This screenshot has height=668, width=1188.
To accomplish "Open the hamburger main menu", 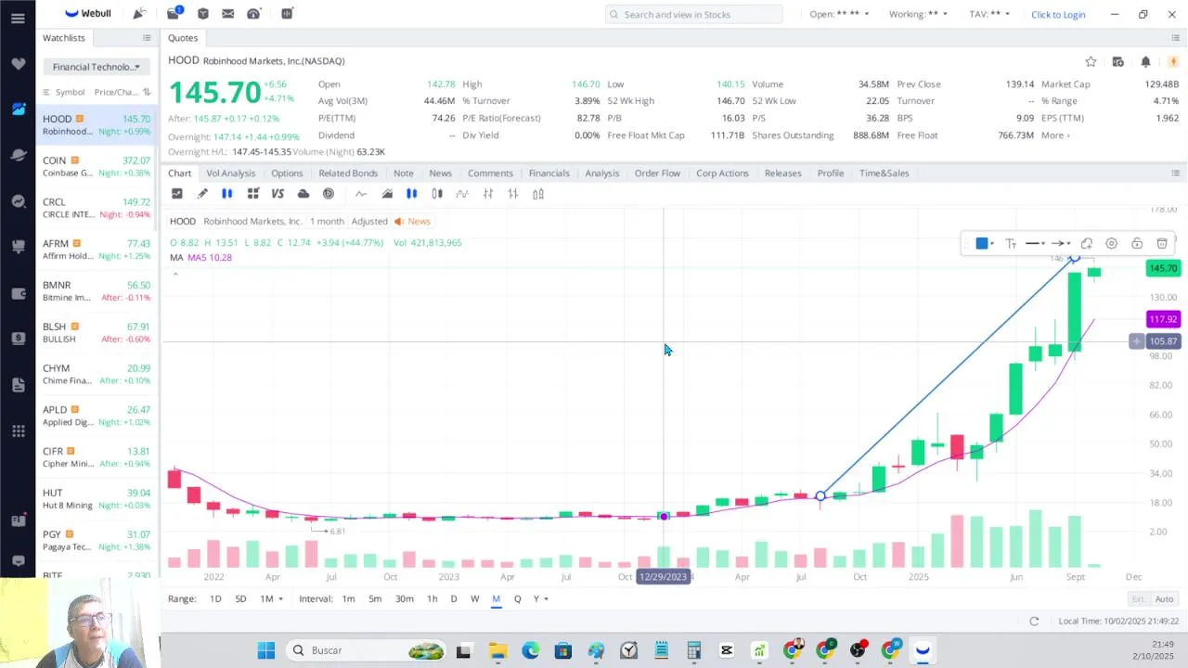I will pyautogui.click(x=18, y=18).
